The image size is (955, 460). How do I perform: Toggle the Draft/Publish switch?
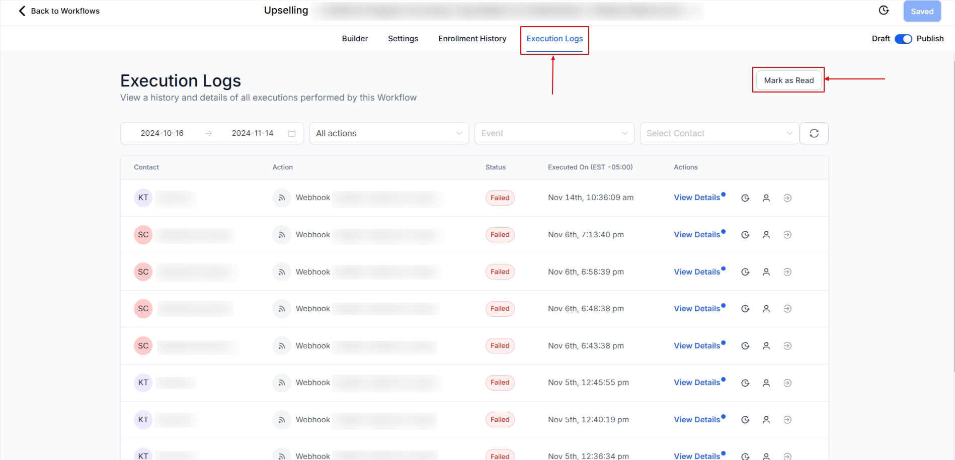pos(903,39)
